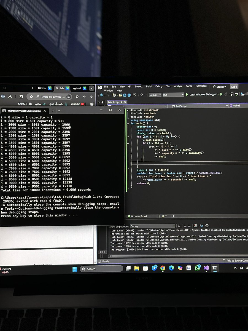Click the Local Windows Debugger label button

[203, 95]
